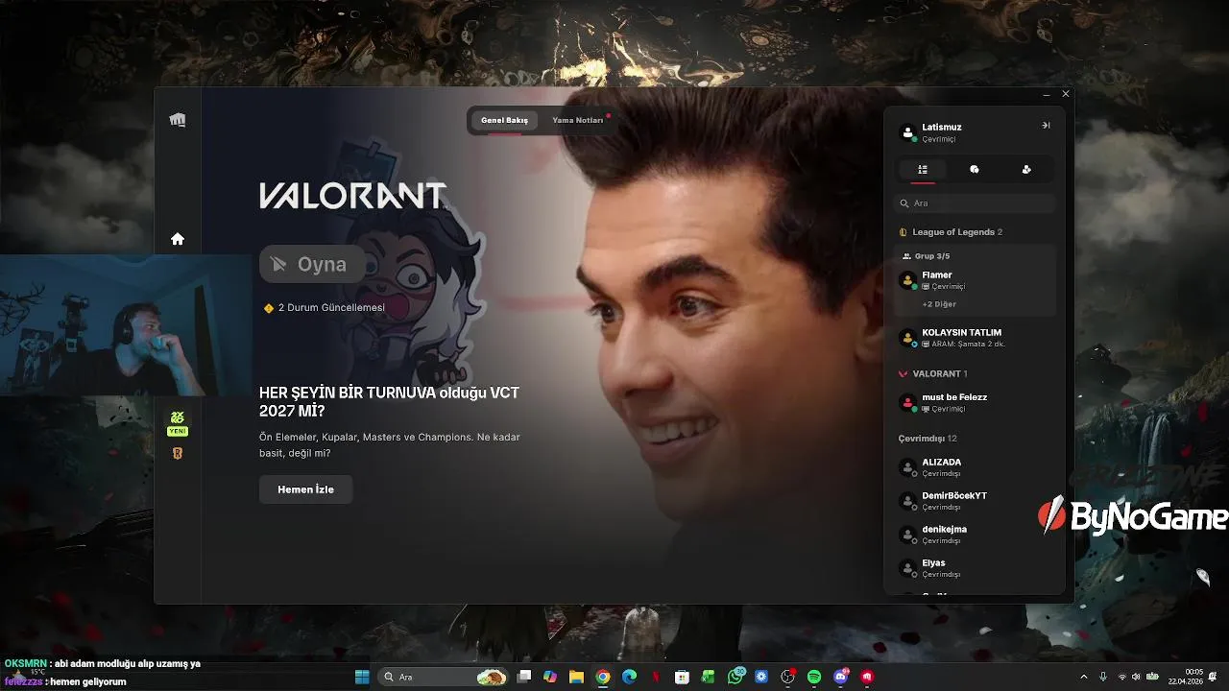The width and height of the screenshot is (1229, 691).
Task: Open Discord from the taskbar
Action: tap(842, 677)
